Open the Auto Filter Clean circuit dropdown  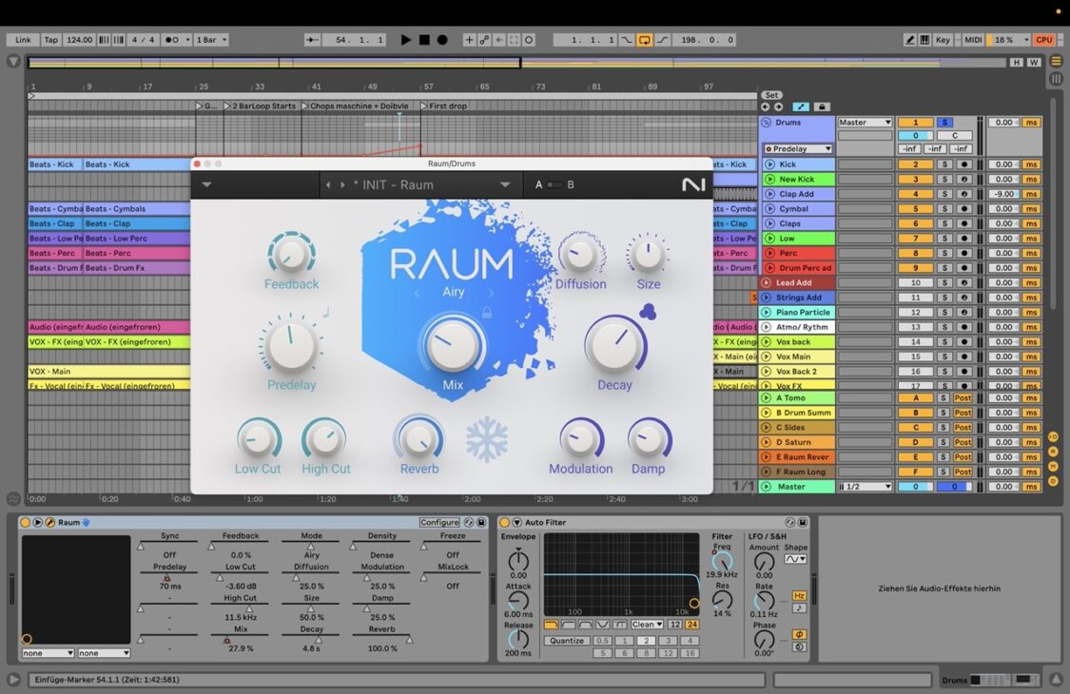coord(647,625)
